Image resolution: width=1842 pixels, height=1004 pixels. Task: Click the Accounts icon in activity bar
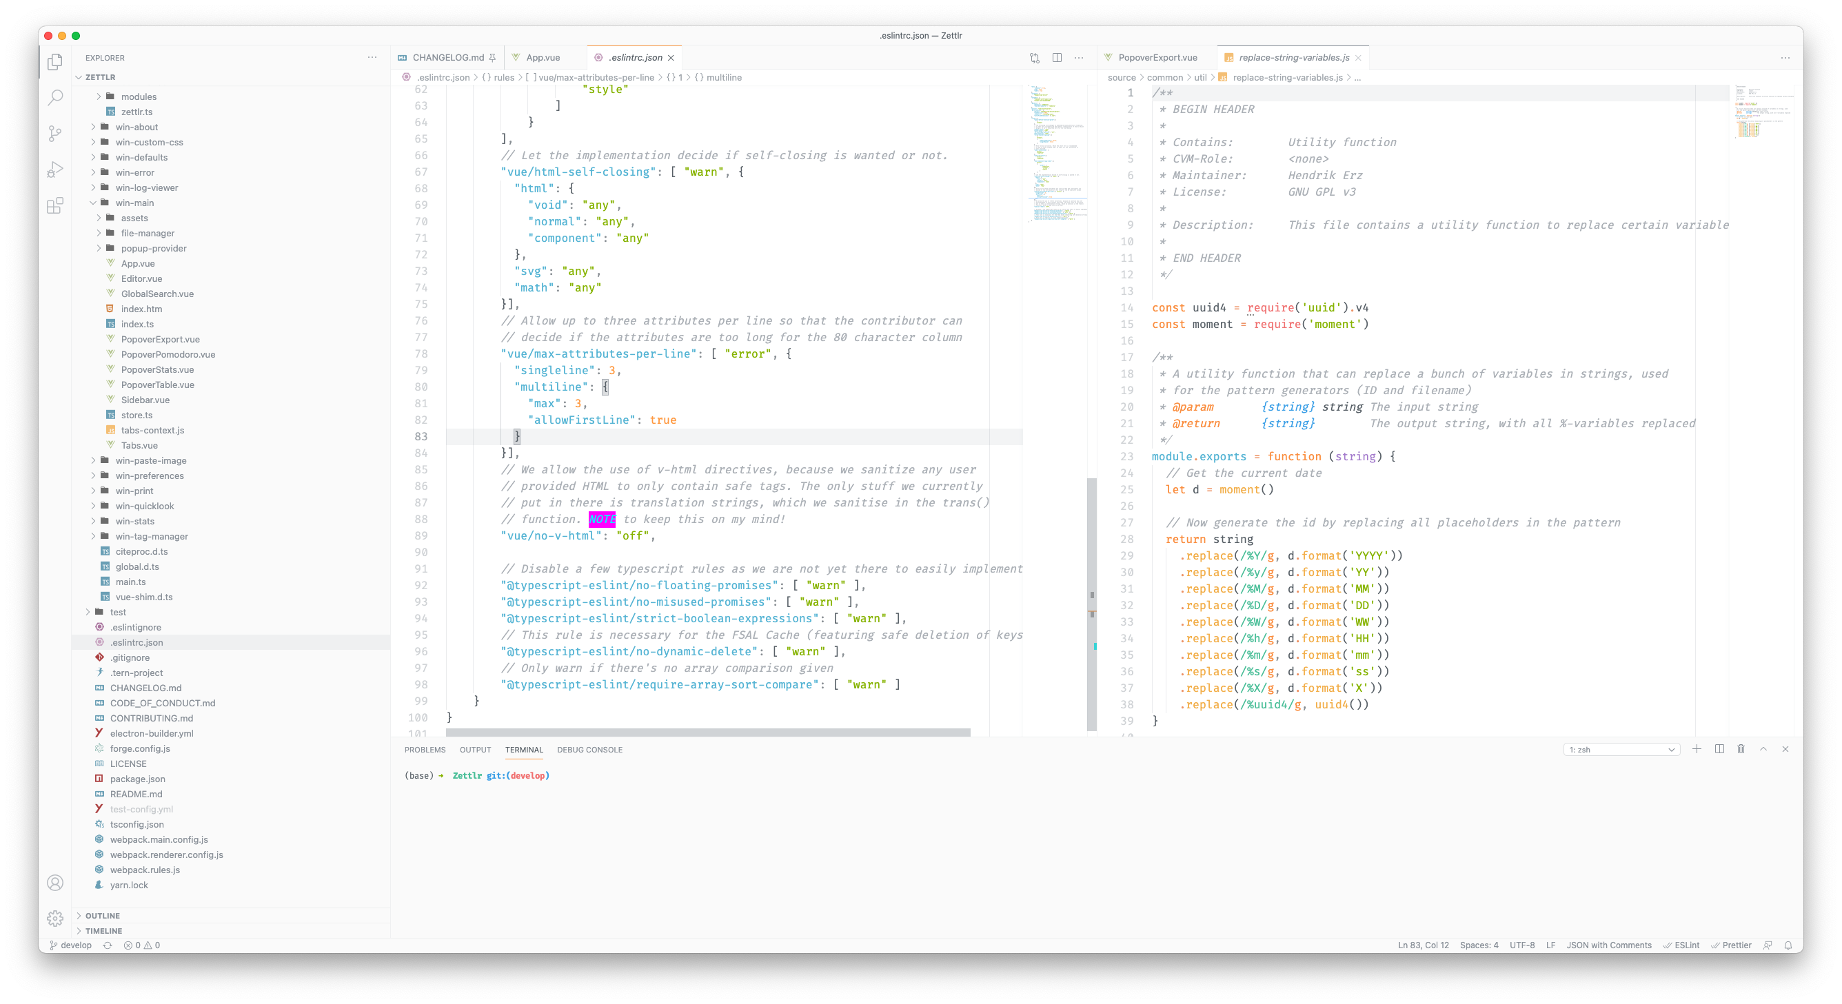coord(55,883)
